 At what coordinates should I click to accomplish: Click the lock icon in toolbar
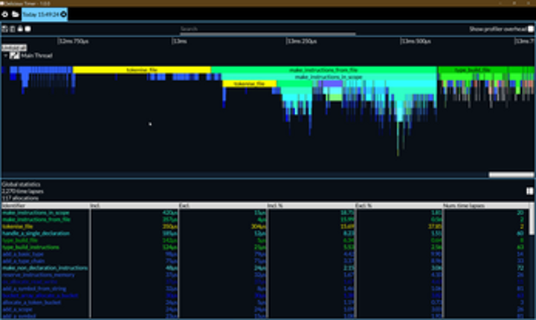coord(19,29)
